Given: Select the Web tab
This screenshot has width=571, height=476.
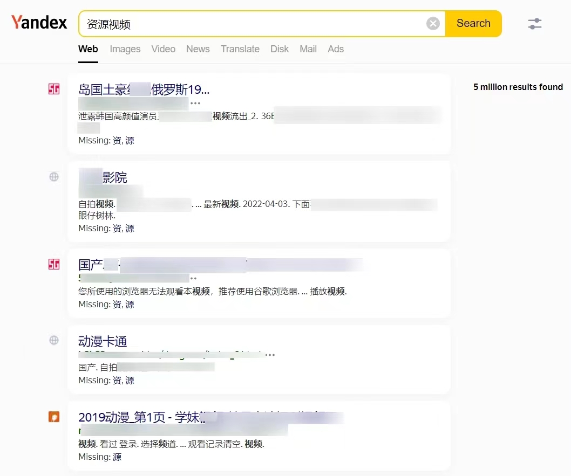Looking at the screenshot, I should click(x=88, y=49).
